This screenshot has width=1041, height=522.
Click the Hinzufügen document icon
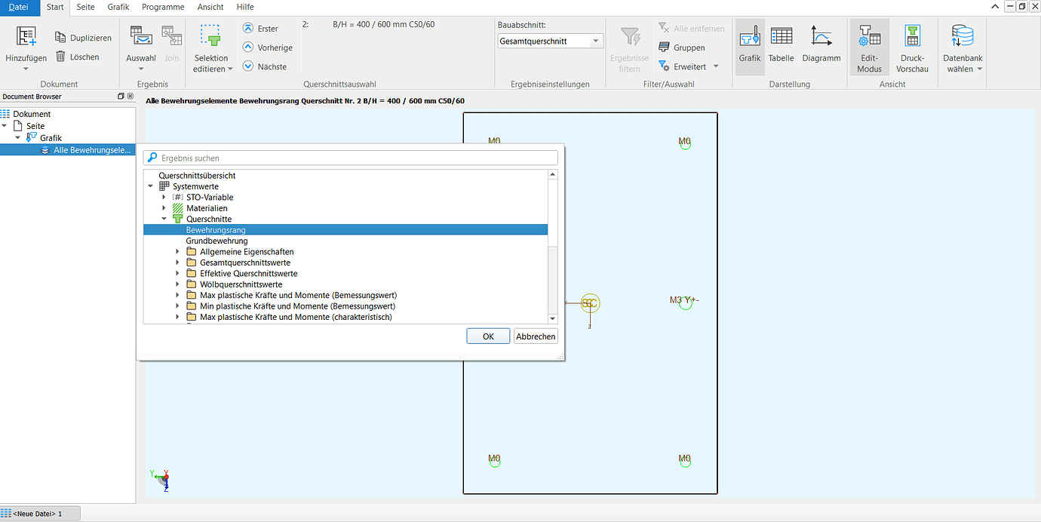point(26,38)
